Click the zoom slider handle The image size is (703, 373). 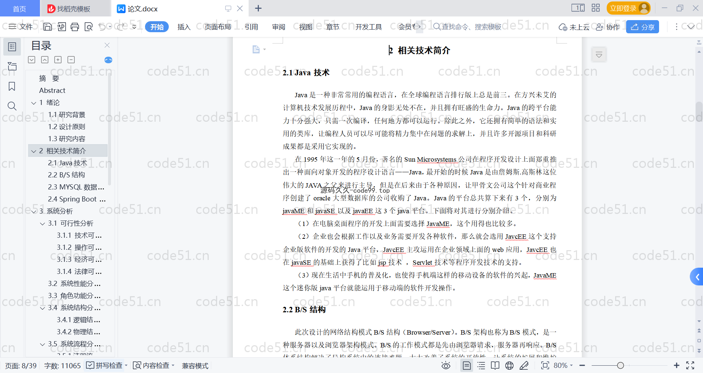[620, 365]
